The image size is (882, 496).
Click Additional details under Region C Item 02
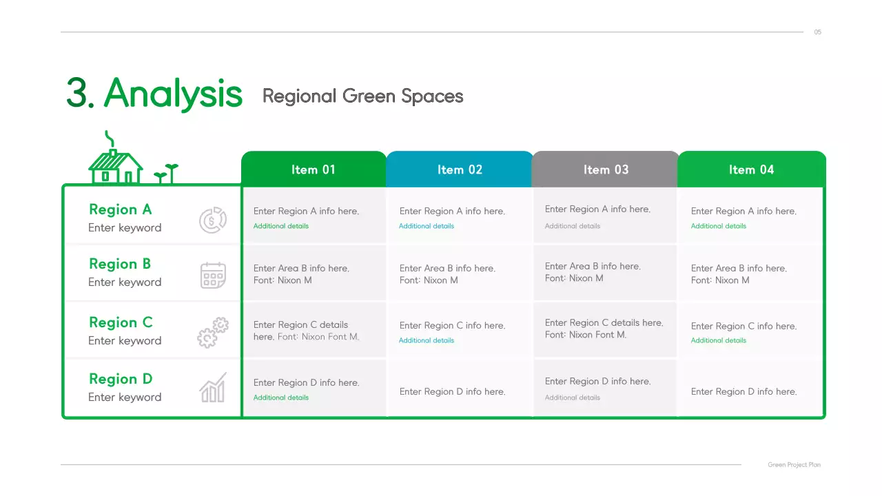[427, 340]
